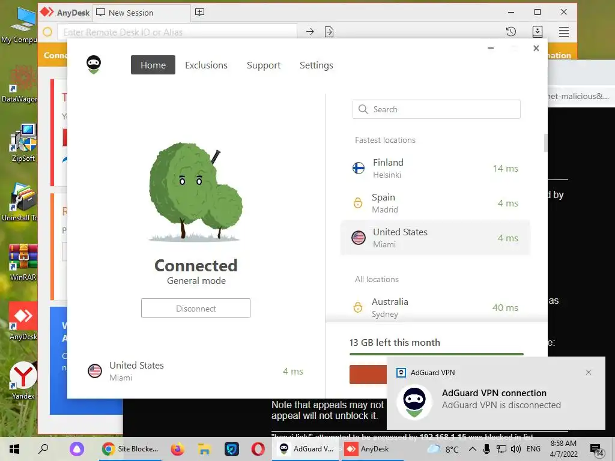Open the session history icon in AnyDesk

coord(510,32)
